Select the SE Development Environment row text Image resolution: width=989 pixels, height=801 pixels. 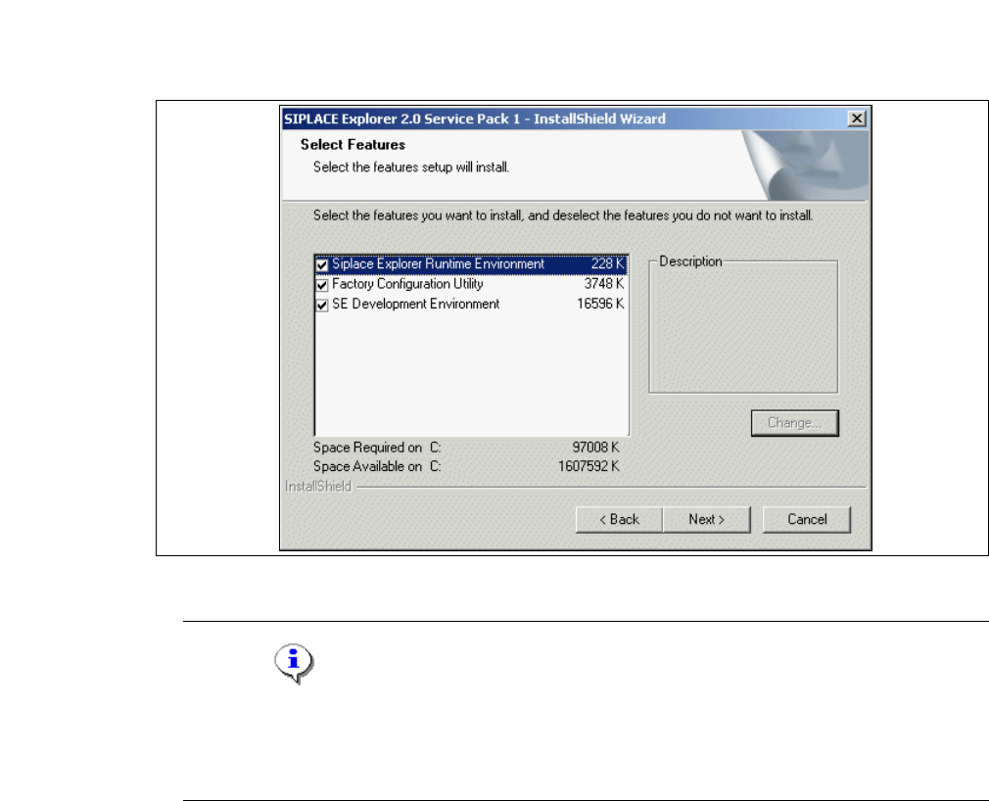click(415, 304)
